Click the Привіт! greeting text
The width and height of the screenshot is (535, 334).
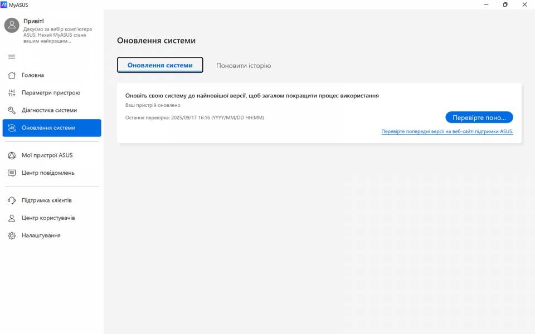click(33, 21)
